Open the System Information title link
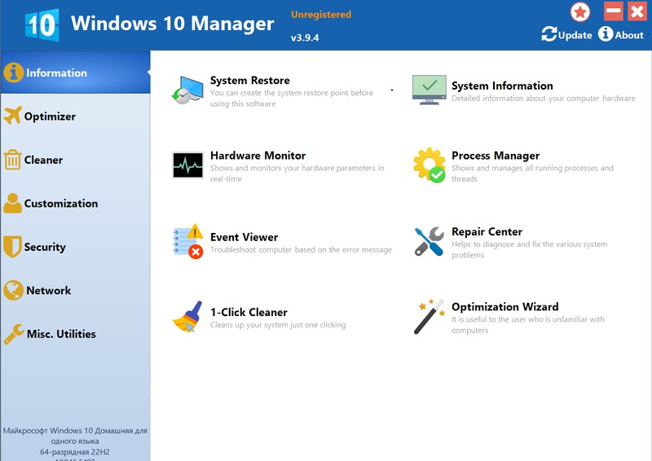The image size is (652, 461). tap(502, 86)
